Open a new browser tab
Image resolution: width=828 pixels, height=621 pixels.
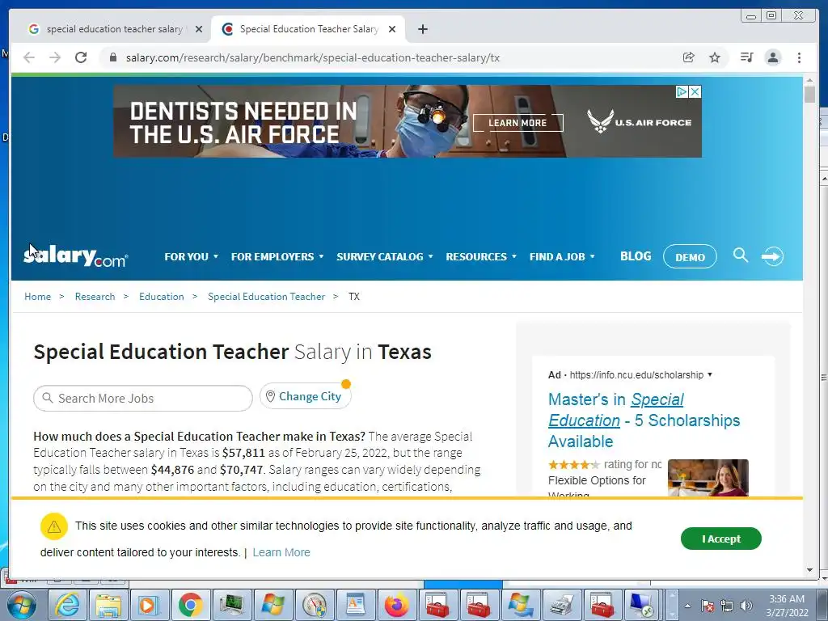click(x=422, y=29)
